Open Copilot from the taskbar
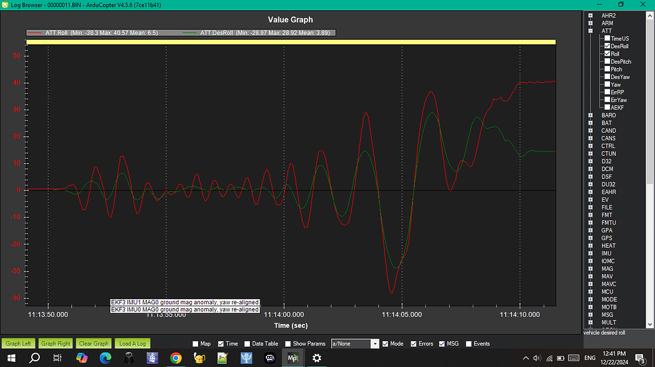This screenshot has height=367, width=655. pyautogui.click(x=81, y=358)
